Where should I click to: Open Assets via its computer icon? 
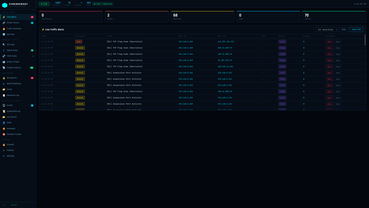tap(4, 105)
